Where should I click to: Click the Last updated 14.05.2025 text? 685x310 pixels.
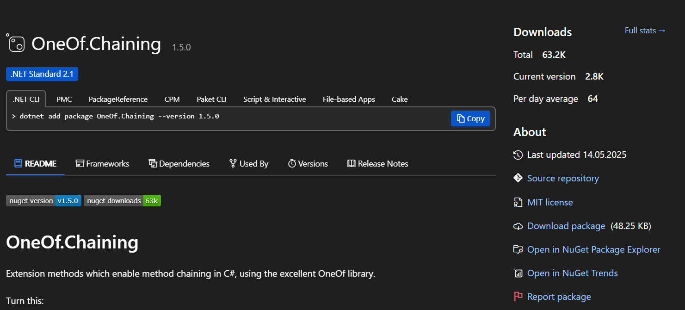click(577, 155)
